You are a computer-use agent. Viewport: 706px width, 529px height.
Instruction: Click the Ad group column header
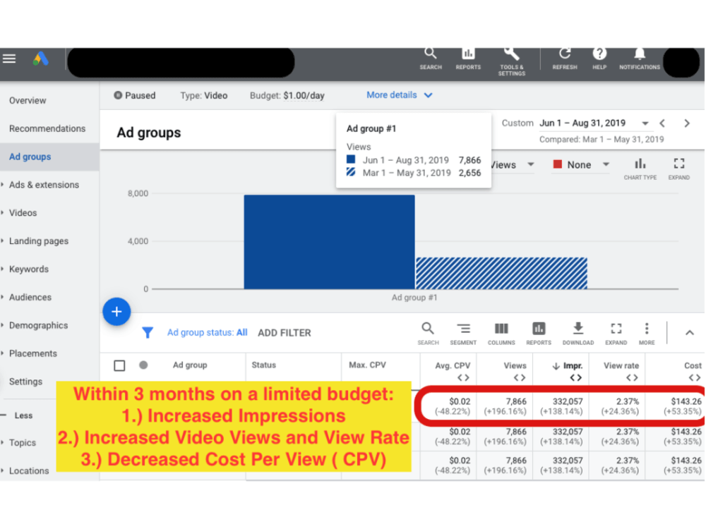[x=190, y=365]
